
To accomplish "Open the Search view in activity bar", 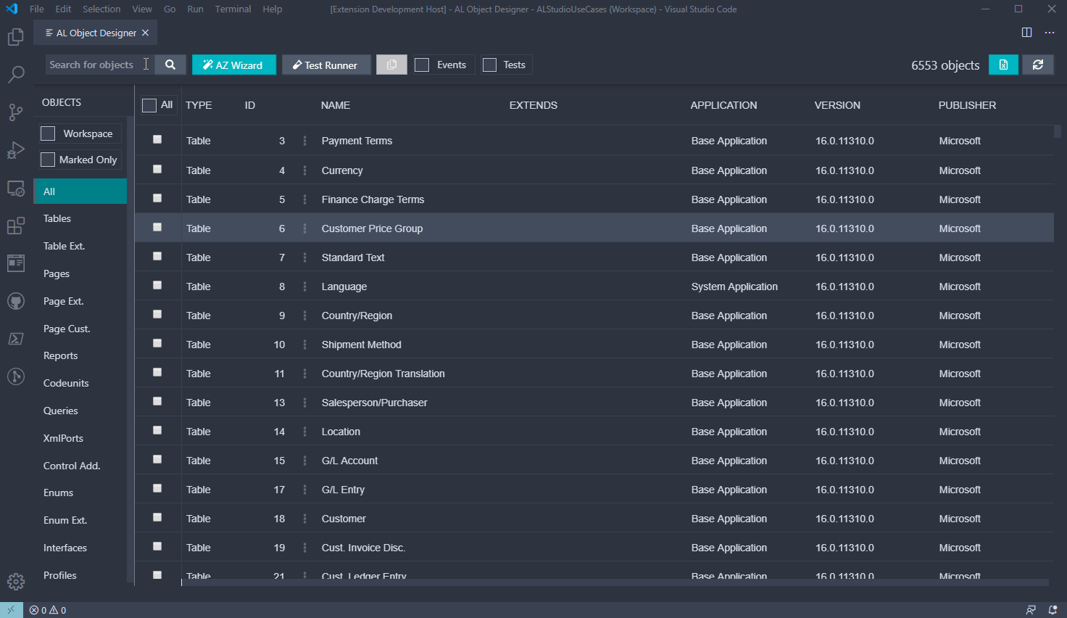I will tap(16, 74).
